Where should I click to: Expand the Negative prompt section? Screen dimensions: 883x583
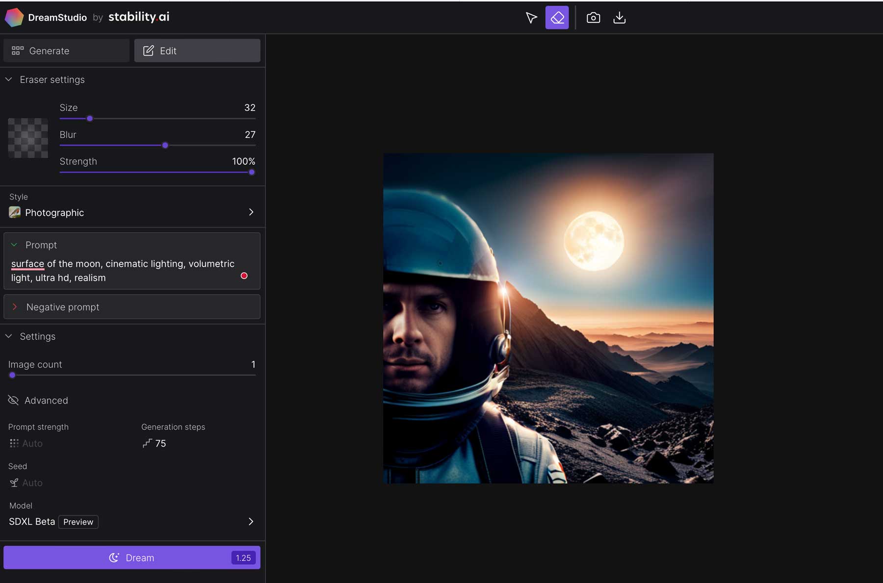click(x=63, y=307)
